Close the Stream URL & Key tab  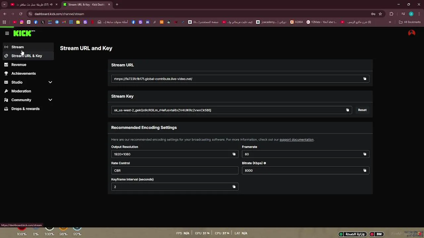(109, 5)
